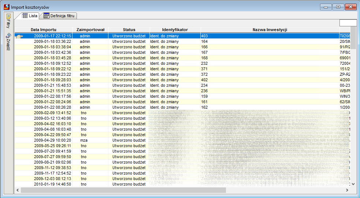Sort by Status column header

129,30
